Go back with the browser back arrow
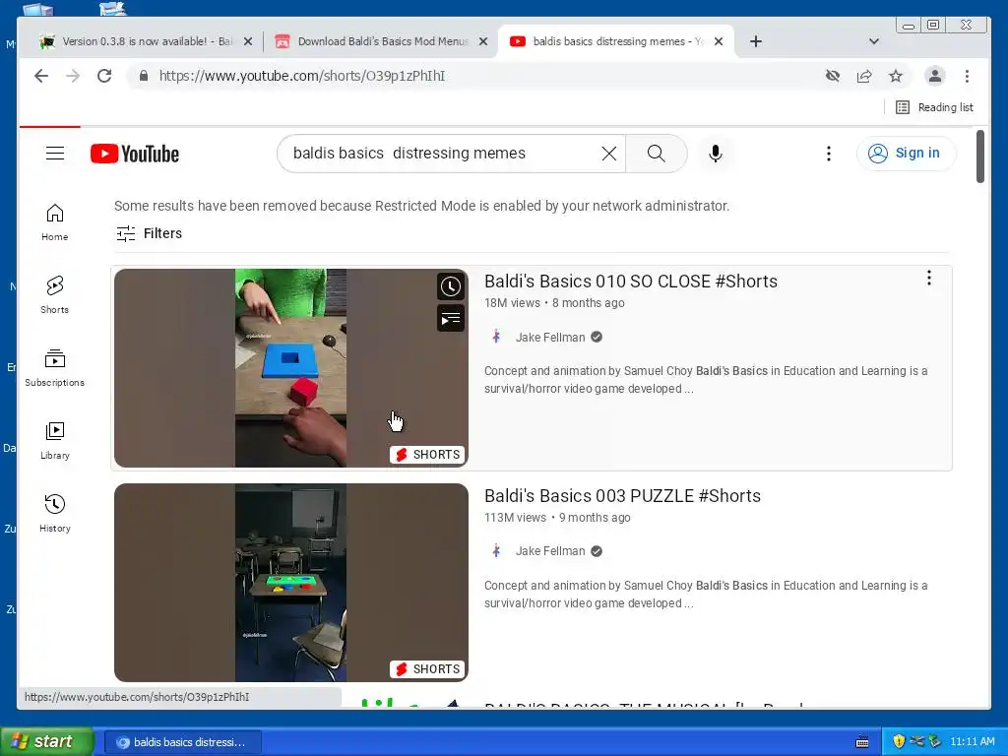1008x756 pixels. tap(41, 76)
